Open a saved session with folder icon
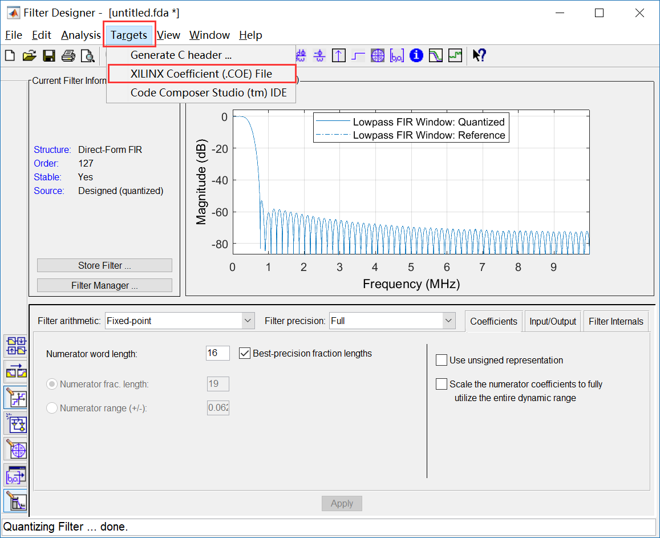This screenshot has height=538, width=660. click(30, 55)
